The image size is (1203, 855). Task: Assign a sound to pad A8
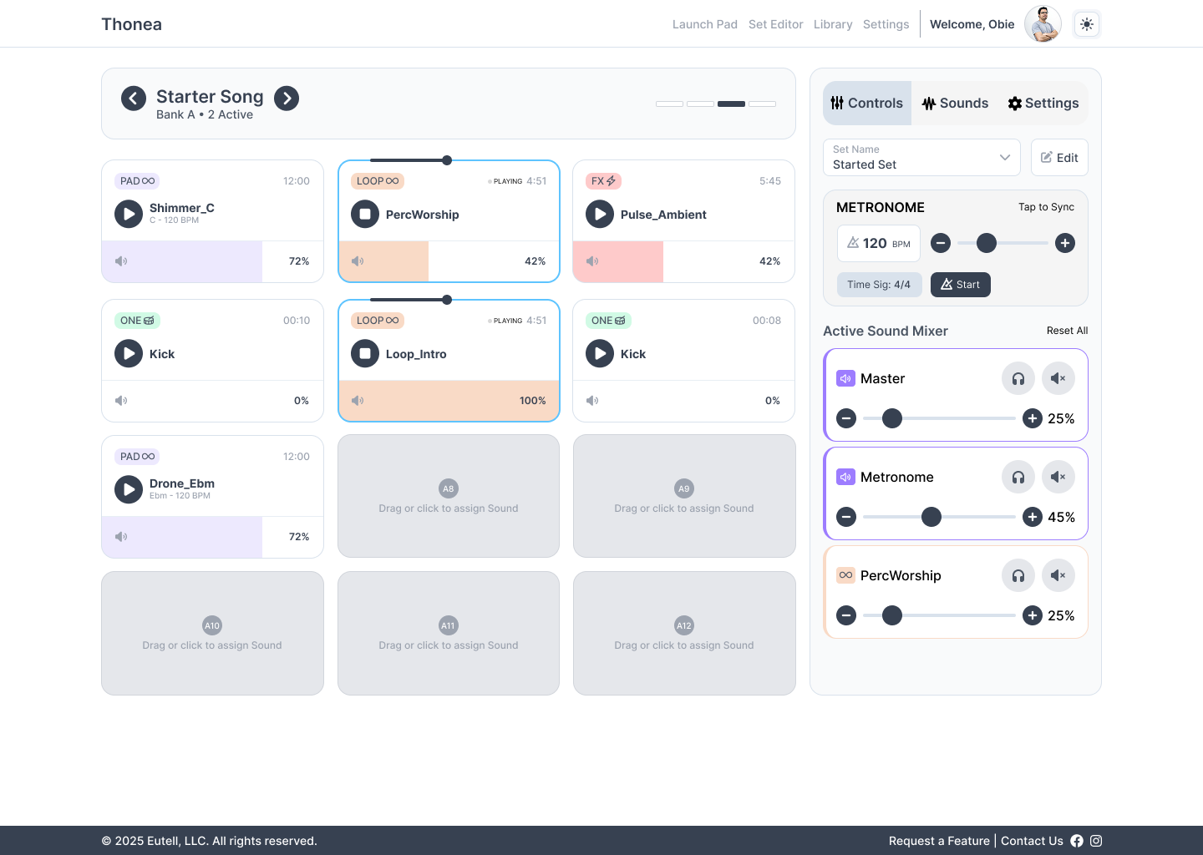[449, 496]
